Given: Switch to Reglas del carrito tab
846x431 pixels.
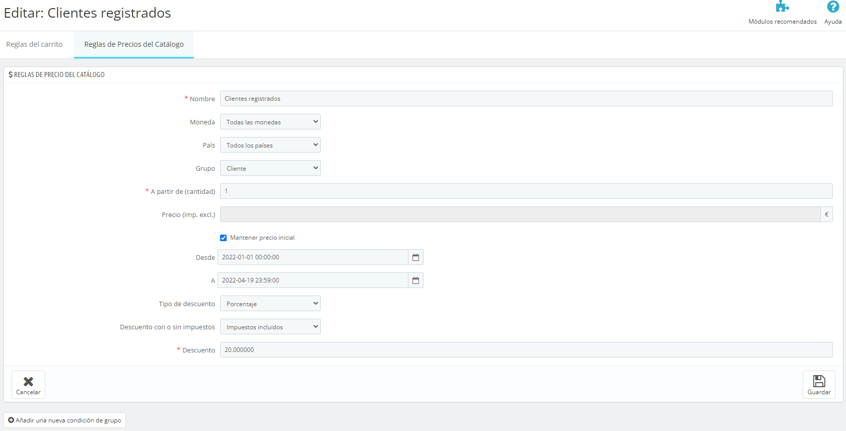Looking at the screenshot, I should tap(34, 44).
